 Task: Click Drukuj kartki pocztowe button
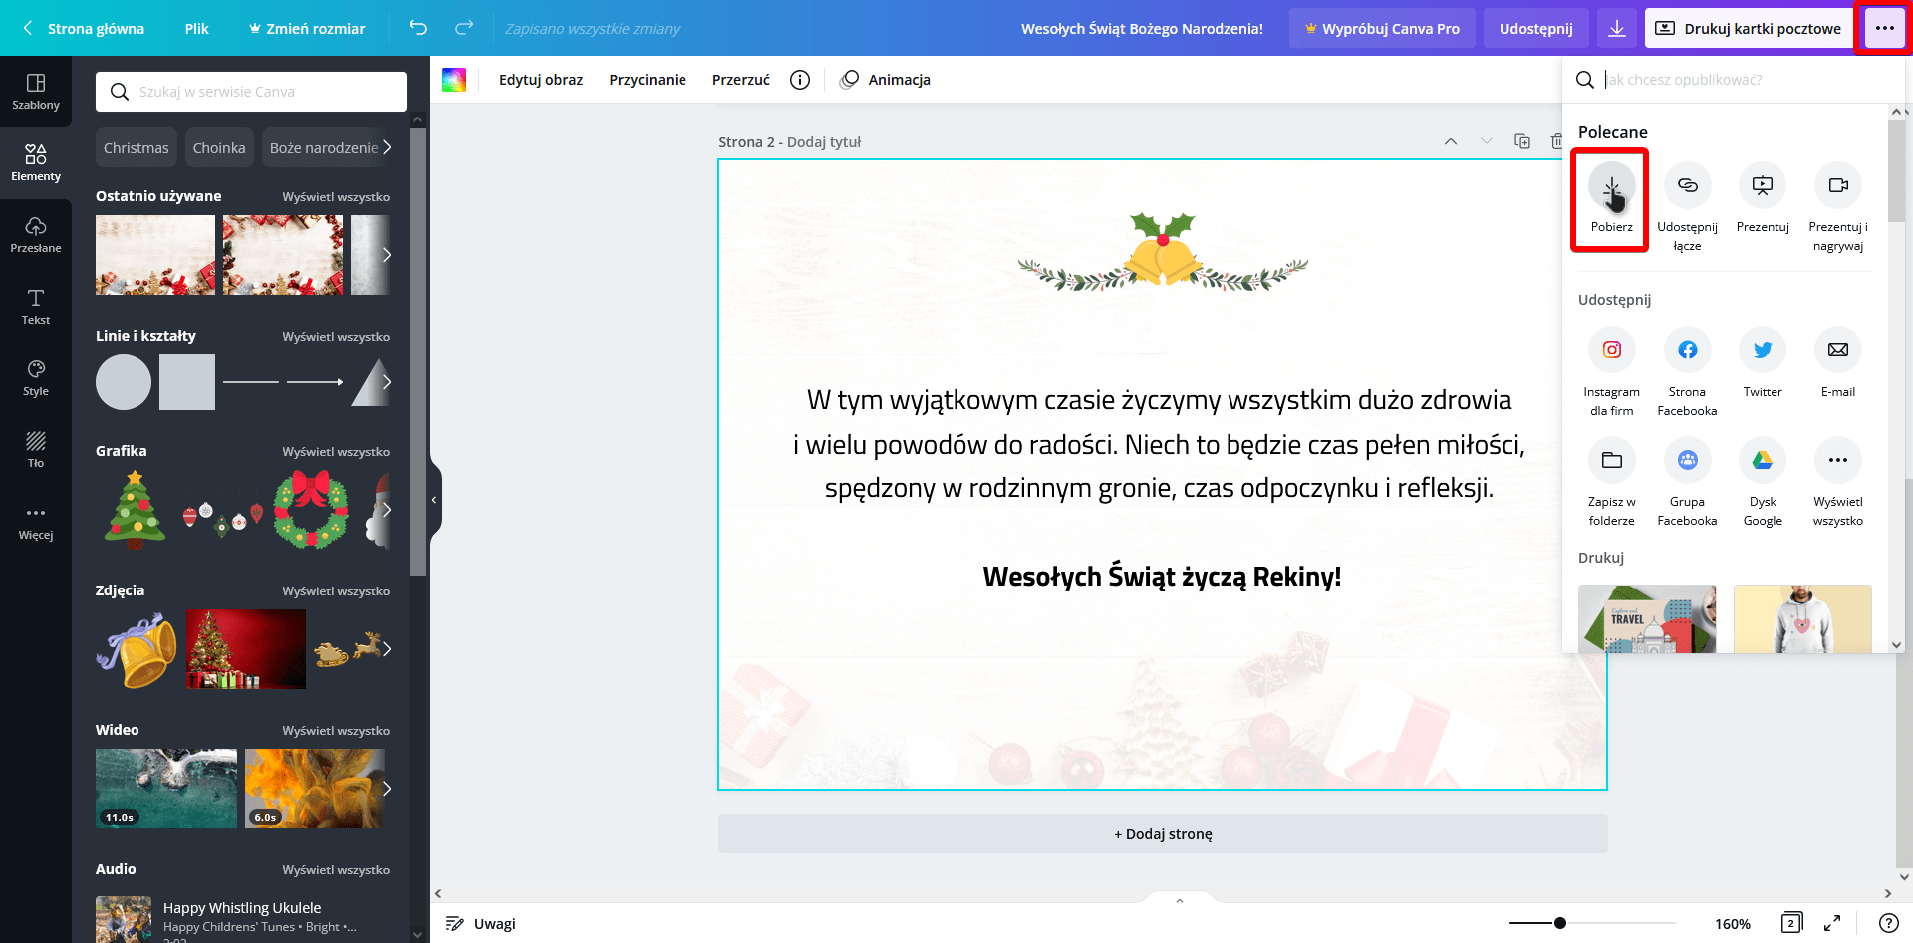[x=1749, y=28]
